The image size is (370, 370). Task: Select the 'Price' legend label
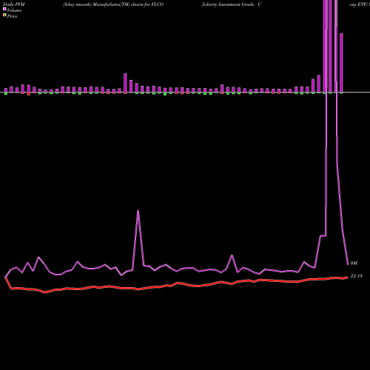[12, 16]
